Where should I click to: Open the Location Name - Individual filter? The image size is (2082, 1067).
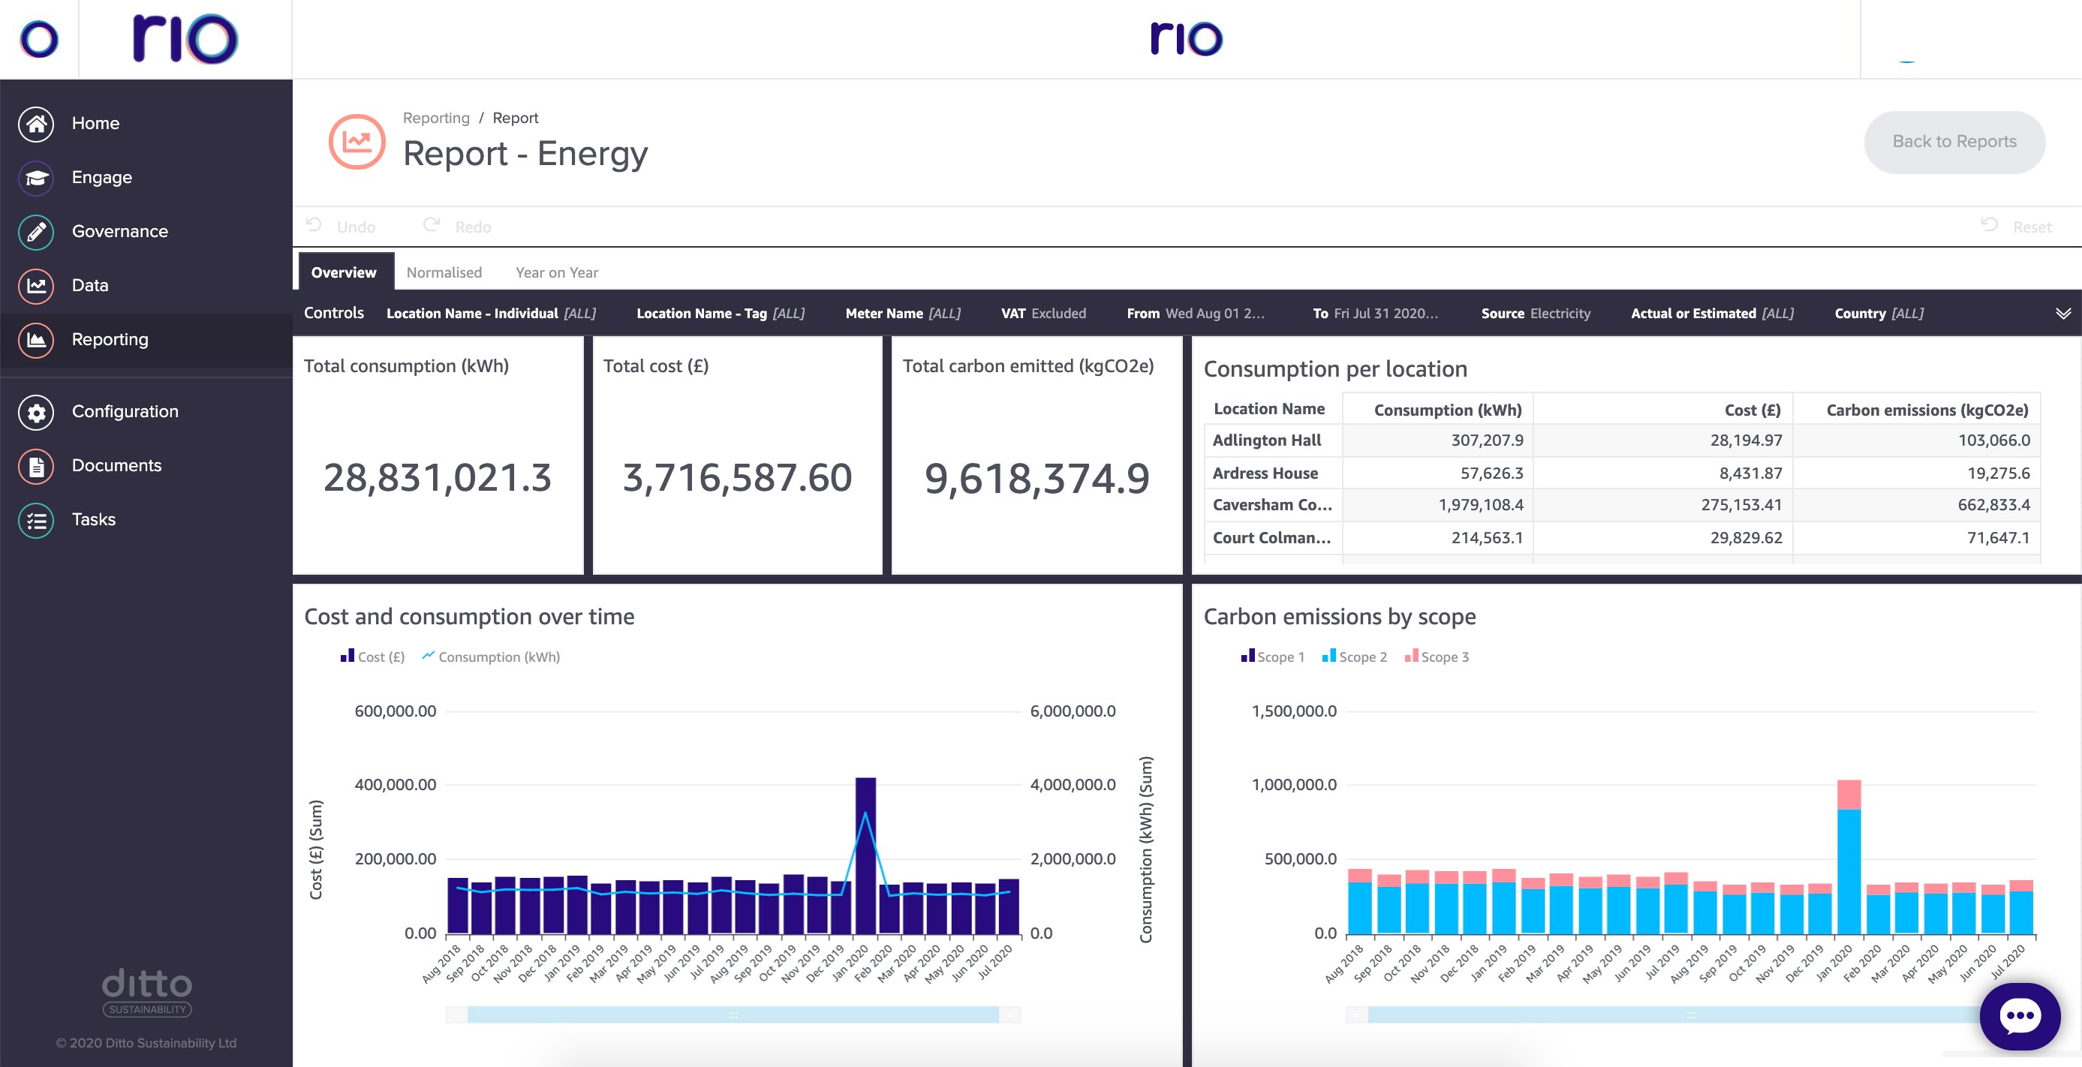(491, 314)
